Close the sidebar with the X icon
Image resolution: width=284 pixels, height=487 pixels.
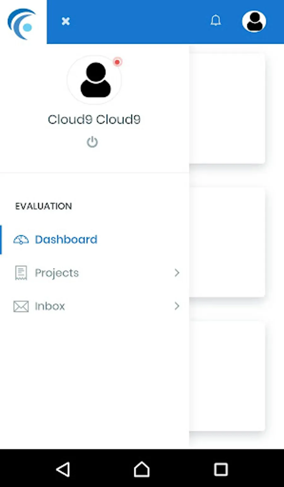[66, 21]
